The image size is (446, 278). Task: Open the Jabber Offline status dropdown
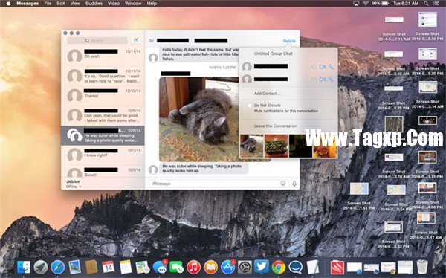[74, 187]
